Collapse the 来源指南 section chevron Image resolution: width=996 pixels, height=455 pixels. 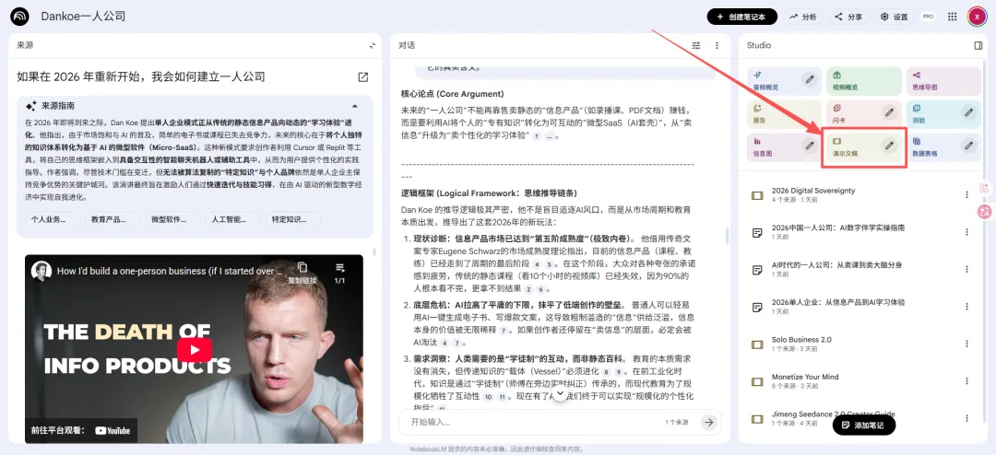[x=355, y=106]
